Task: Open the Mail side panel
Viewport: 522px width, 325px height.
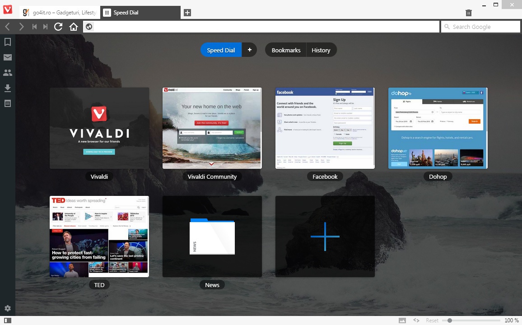Action: click(7, 57)
